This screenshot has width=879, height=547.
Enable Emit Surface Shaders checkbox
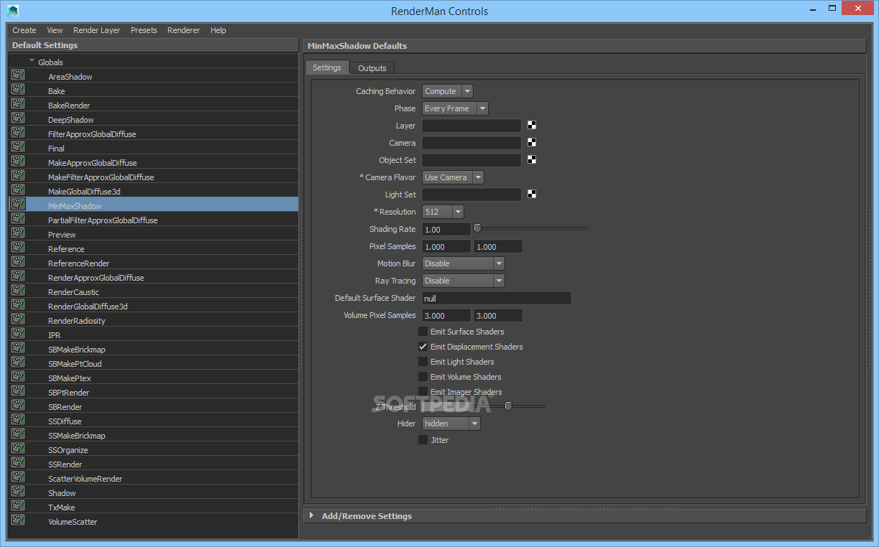click(423, 332)
